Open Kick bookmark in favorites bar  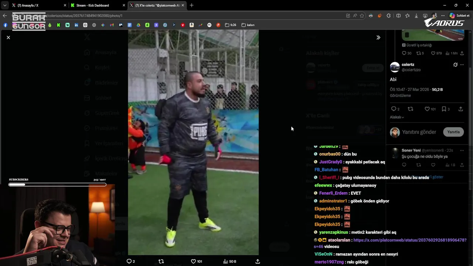point(58,25)
